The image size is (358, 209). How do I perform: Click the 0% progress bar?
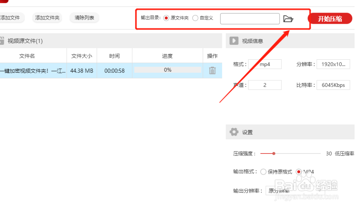168,70
